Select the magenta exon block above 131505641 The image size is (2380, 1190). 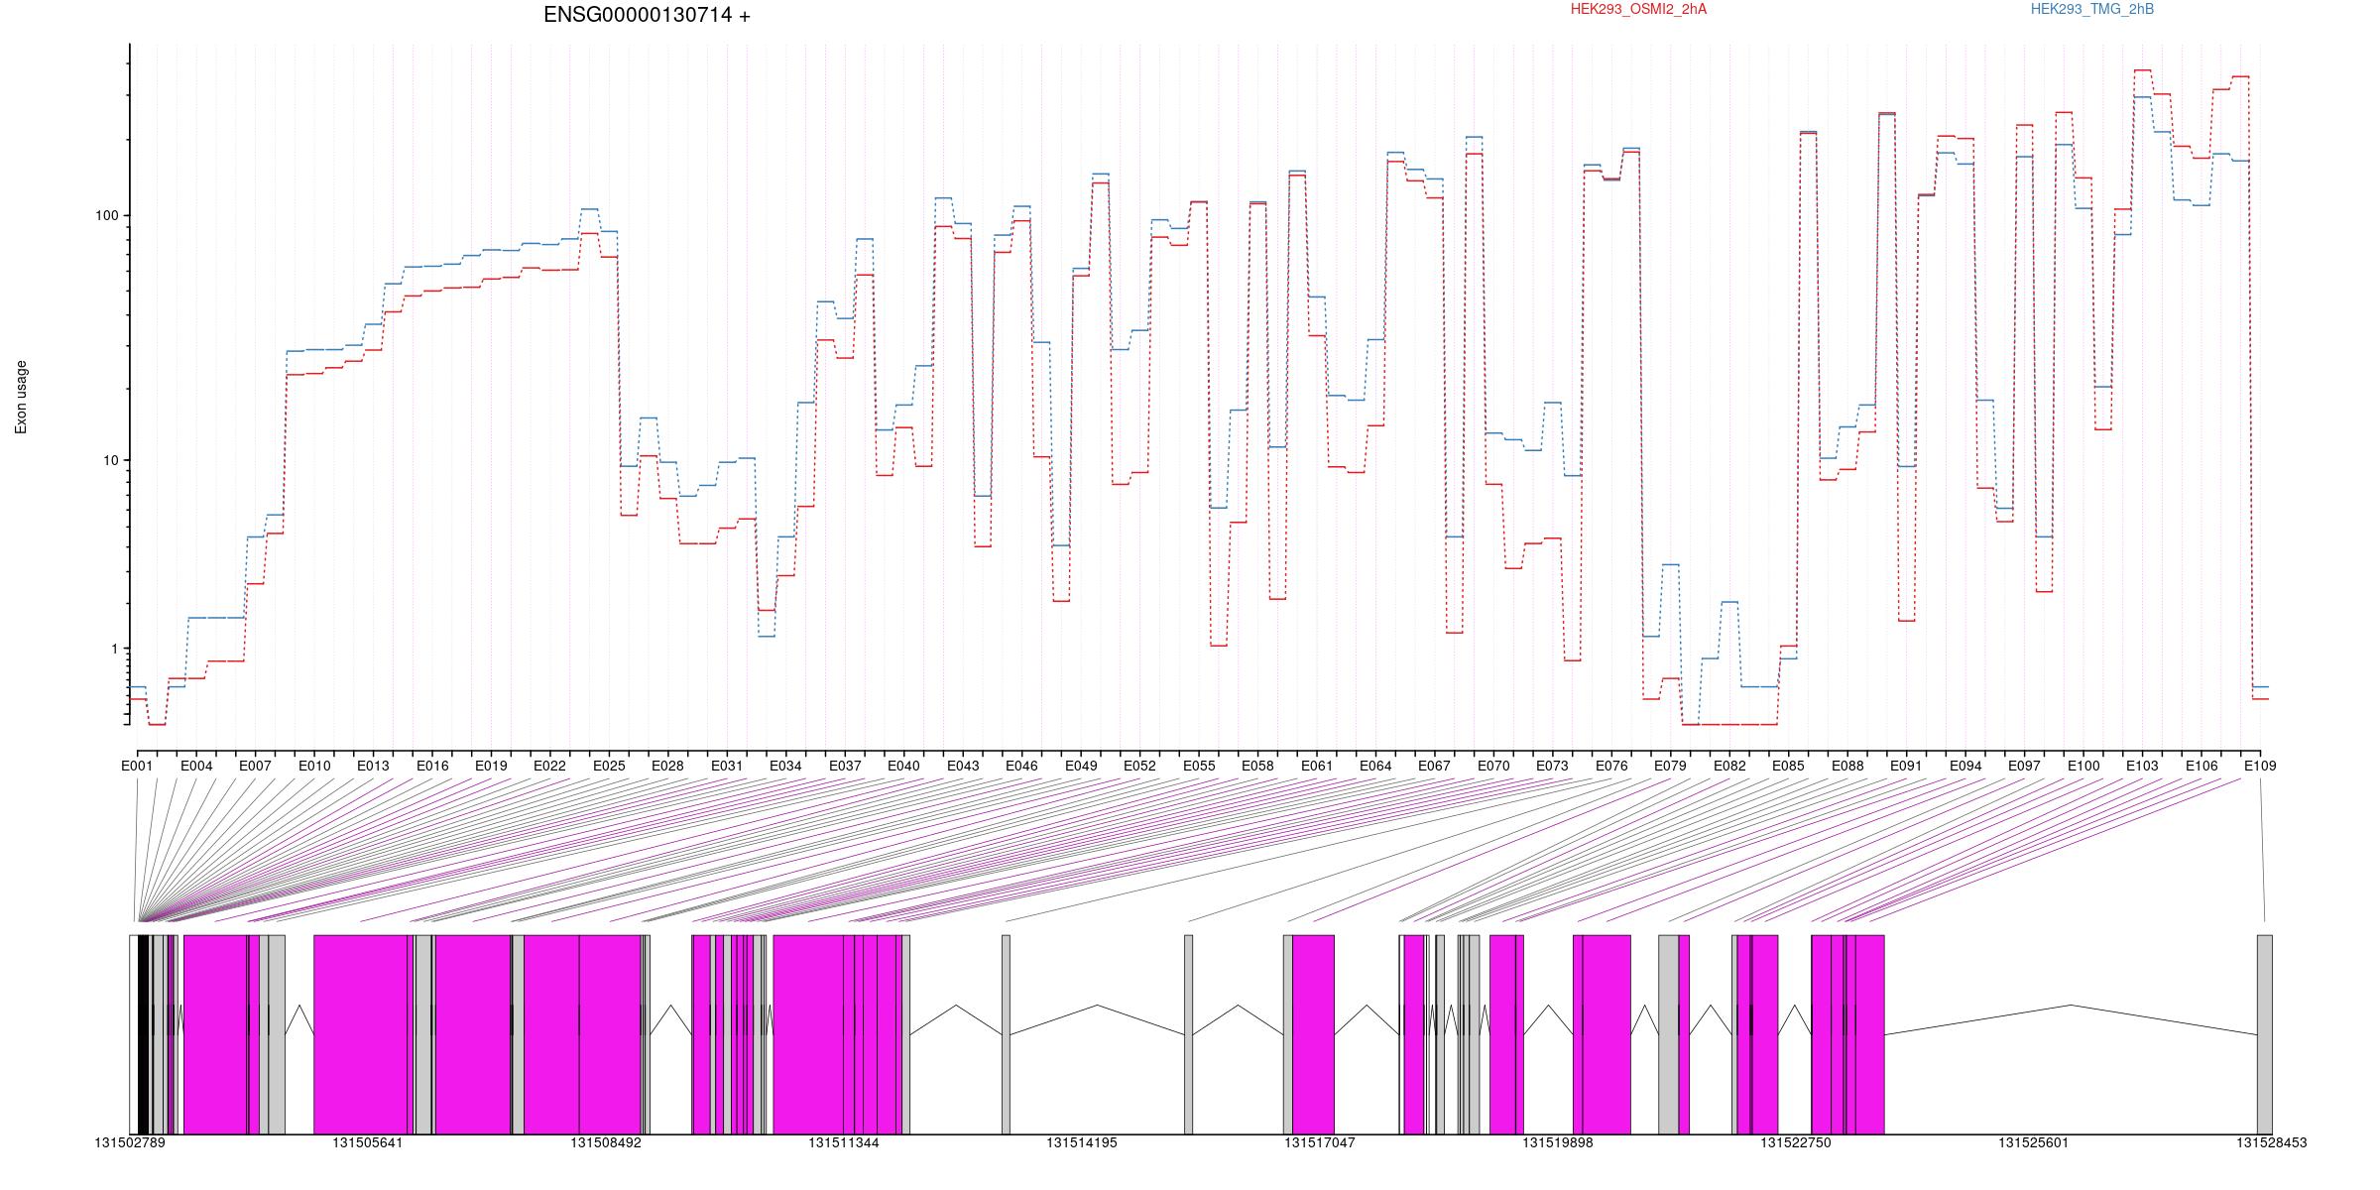click(x=361, y=1034)
